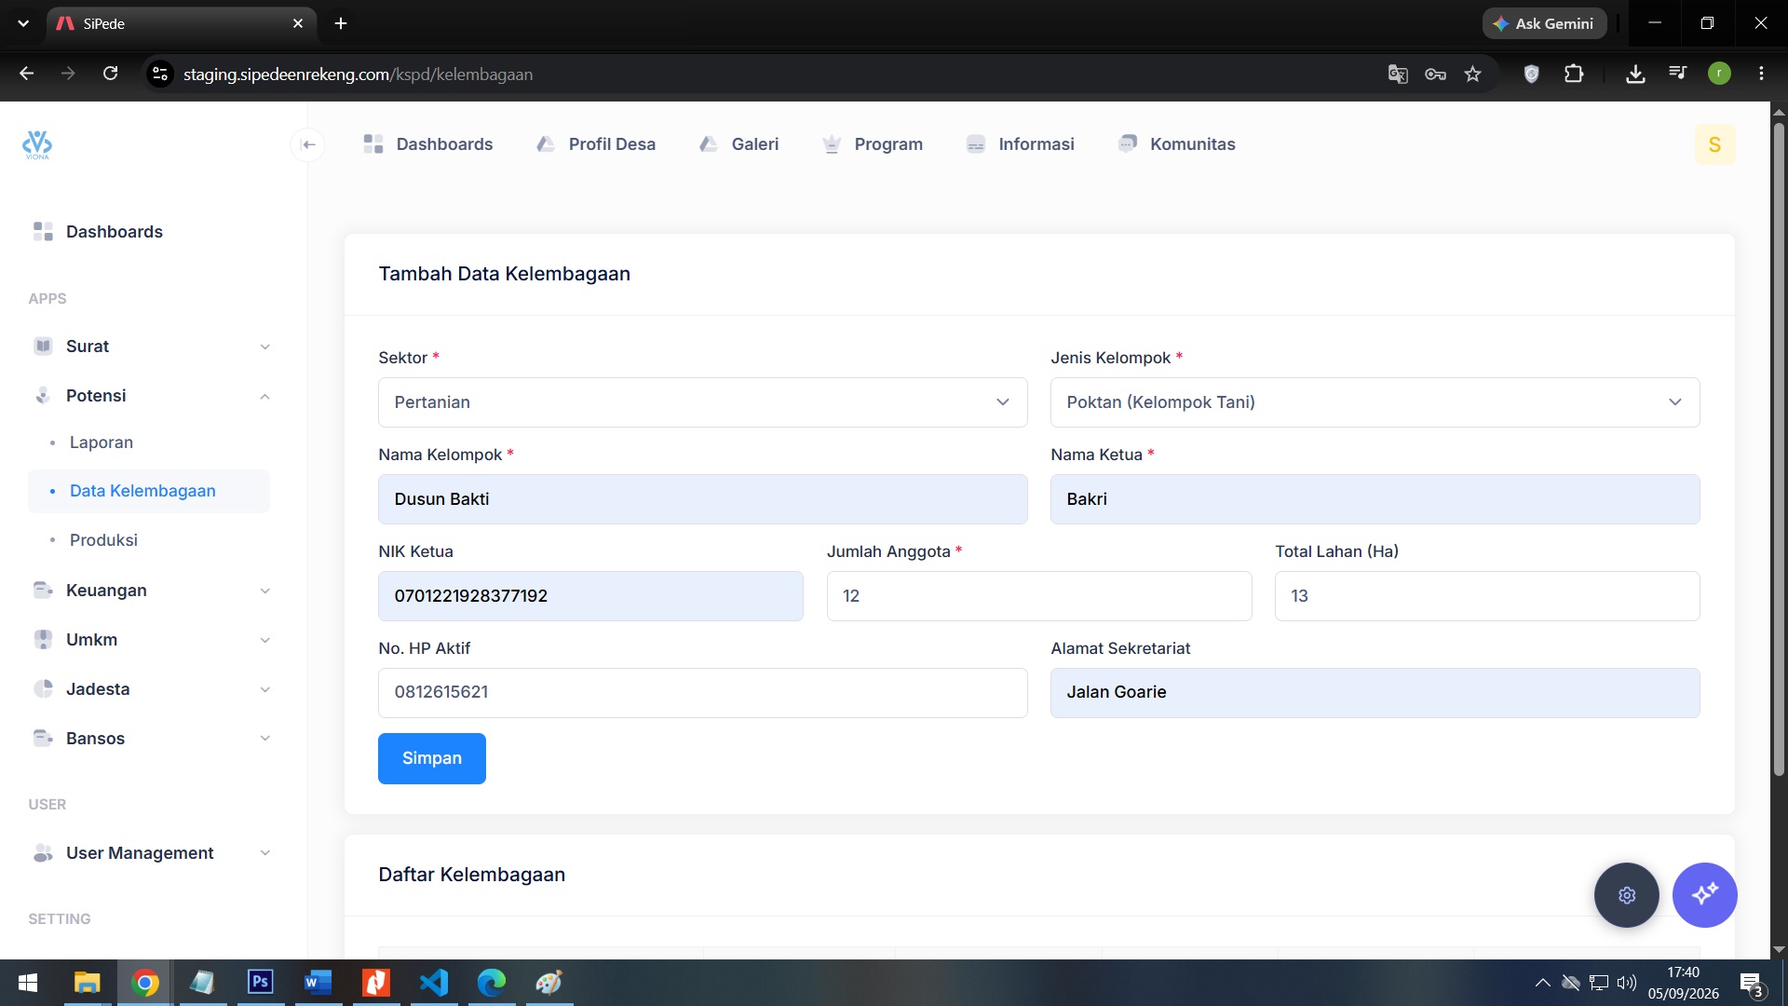This screenshot has width=1788, height=1006.
Task: Open the Sektor dropdown
Action: click(x=702, y=402)
